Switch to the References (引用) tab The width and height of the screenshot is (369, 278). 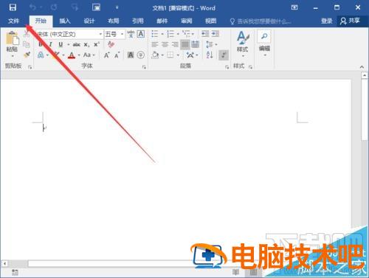click(x=138, y=21)
